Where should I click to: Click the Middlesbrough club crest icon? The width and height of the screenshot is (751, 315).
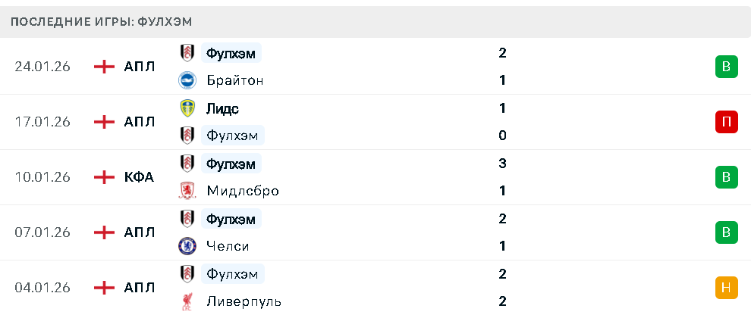(187, 191)
